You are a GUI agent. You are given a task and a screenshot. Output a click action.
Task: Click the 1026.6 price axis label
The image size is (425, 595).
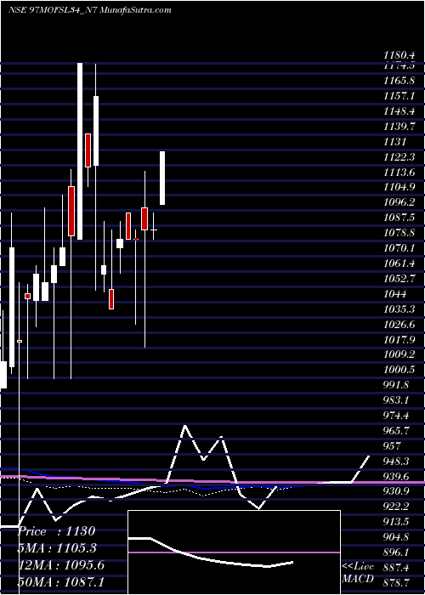coord(399,325)
